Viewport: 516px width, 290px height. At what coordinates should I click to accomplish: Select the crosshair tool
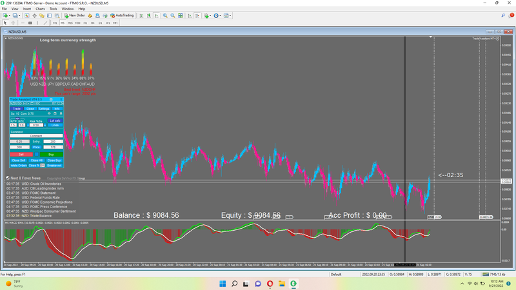tap(13, 23)
